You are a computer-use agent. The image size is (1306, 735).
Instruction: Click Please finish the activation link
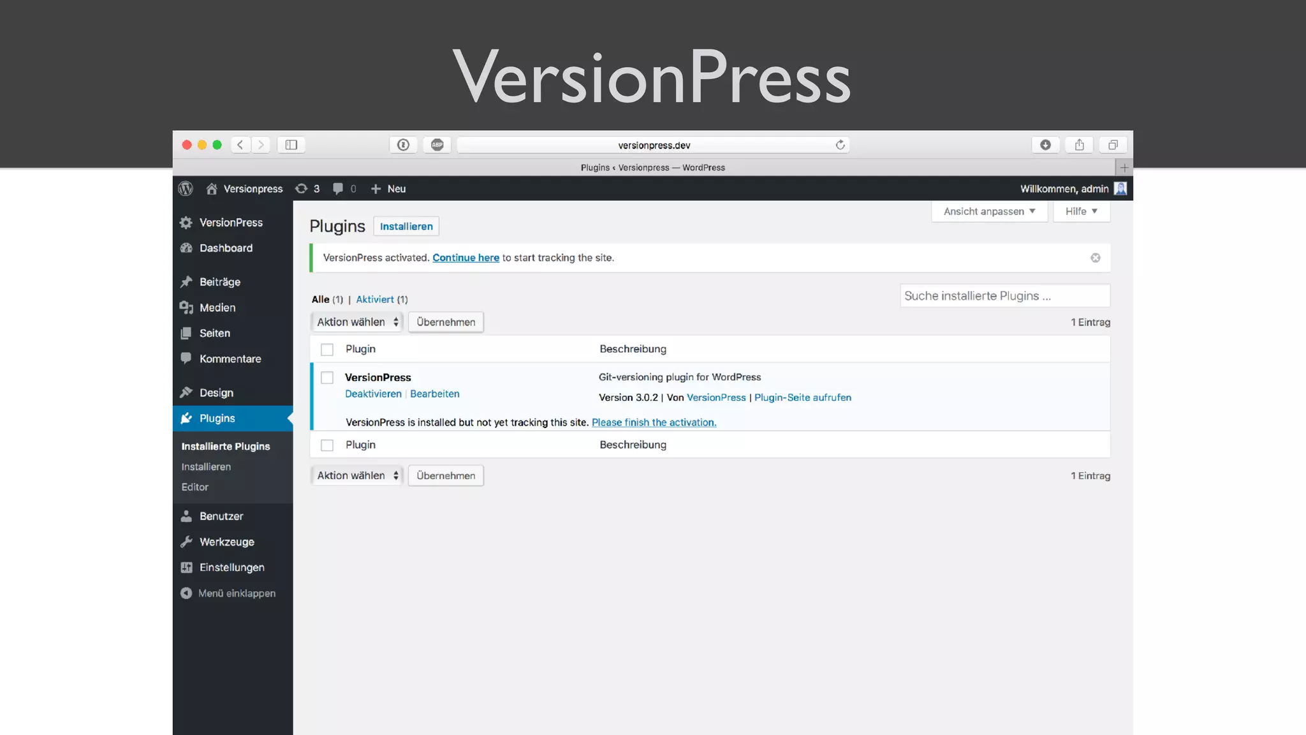pyautogui.click(x=654, y=422)
